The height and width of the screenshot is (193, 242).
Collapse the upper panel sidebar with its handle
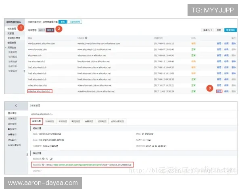(24, 71)
